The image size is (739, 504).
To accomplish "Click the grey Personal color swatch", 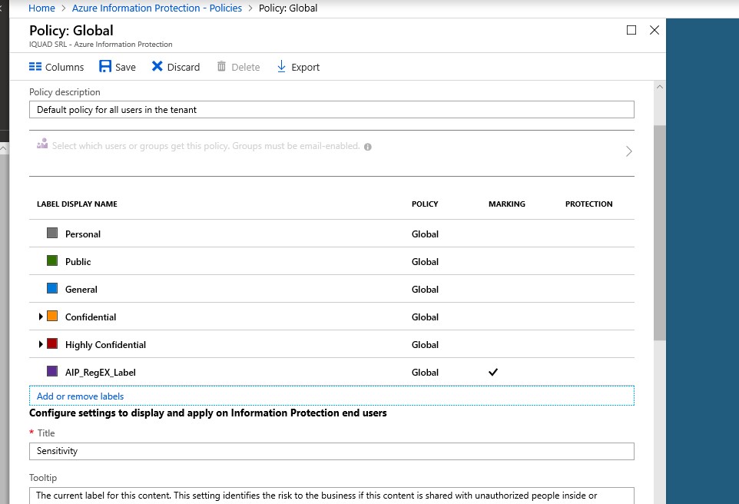I will [52, 233].
